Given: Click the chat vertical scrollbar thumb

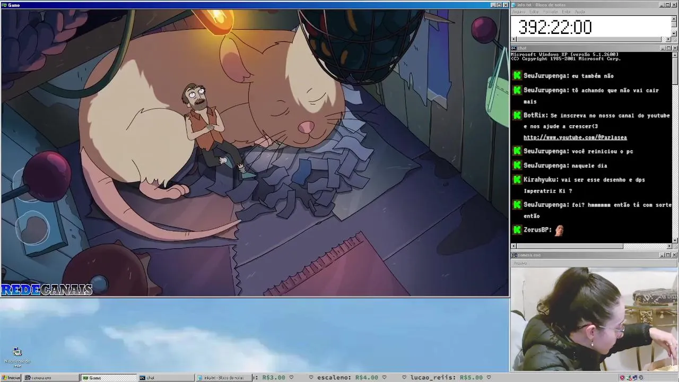Looking at the screenshot, I should 675,70.
